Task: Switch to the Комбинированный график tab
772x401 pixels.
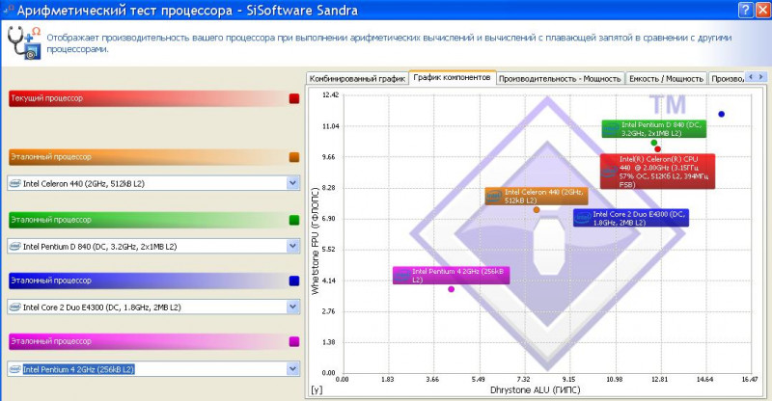Action: point(357,79)
